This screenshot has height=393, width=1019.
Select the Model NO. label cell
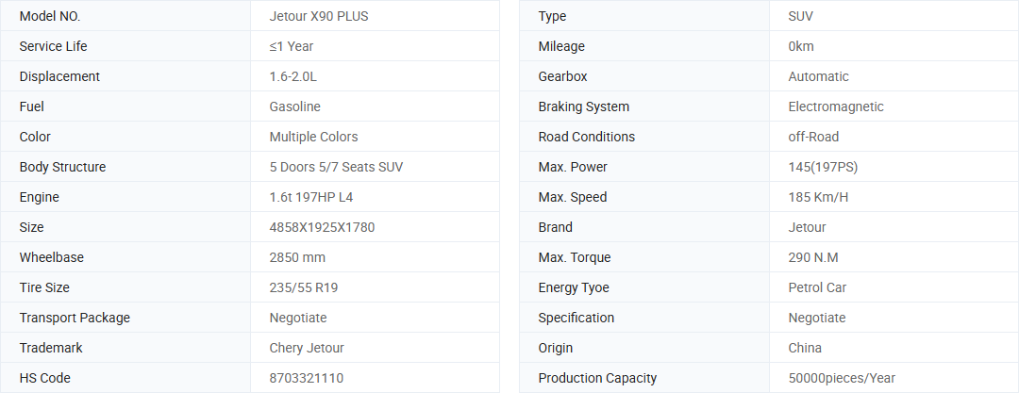pyautogui.click(x=125, y=16)
